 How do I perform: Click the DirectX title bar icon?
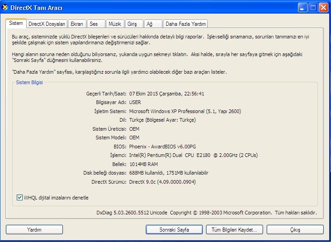[5, 7]
